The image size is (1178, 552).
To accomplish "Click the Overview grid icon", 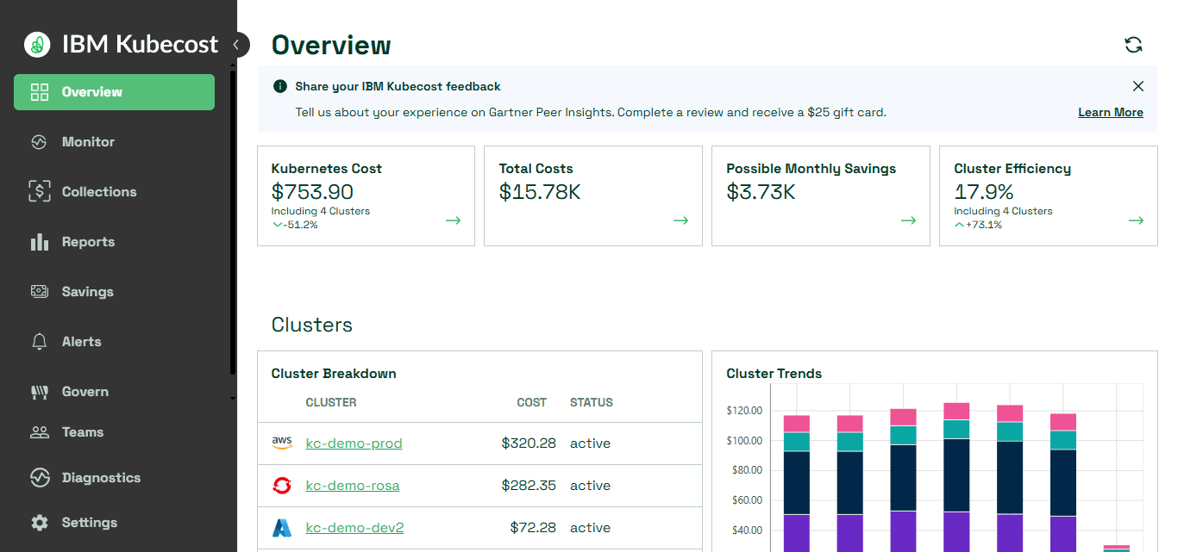I will [x=39, y=92].
